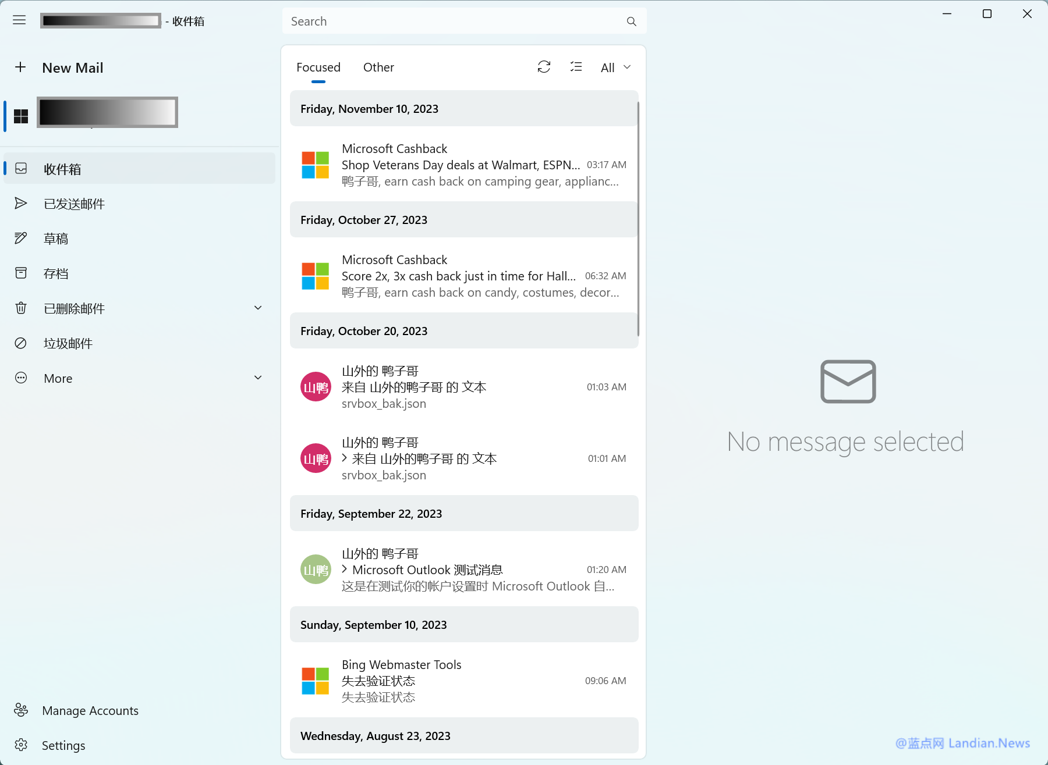
Task: Open the All filter dropdown
Action: pos(615,67)
